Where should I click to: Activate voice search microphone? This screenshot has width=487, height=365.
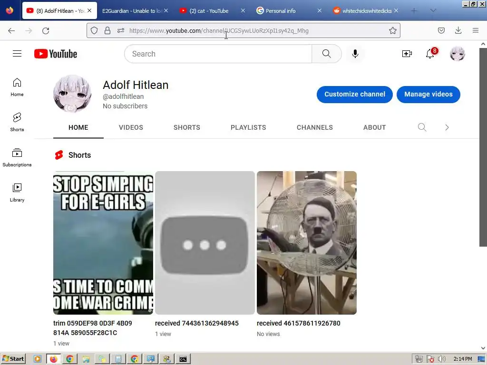[x=355, y=54]
